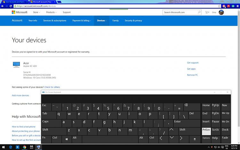Toggle the left Shift key
This screenshot has height=150, width=240.
coord(54,131)
